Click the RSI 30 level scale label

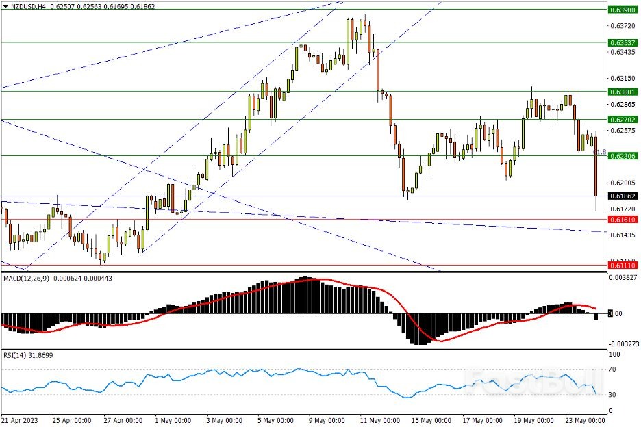pyautogui.click(x=614, y=396)
